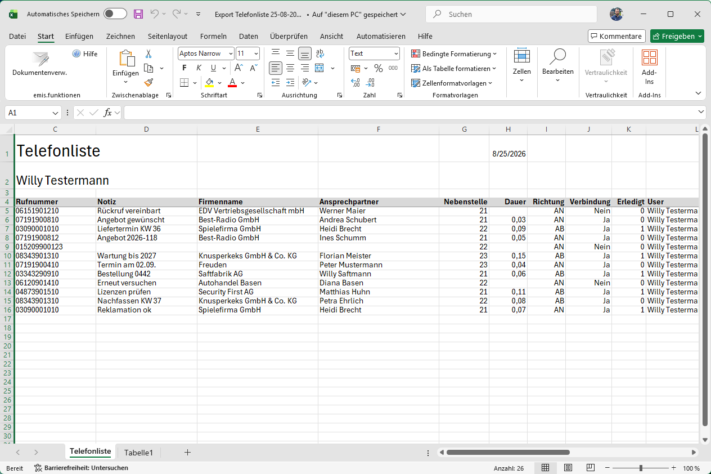Click zoom out minus button
Image resolution: width=711 pixels, height=474 pixels.
(607, 468)
